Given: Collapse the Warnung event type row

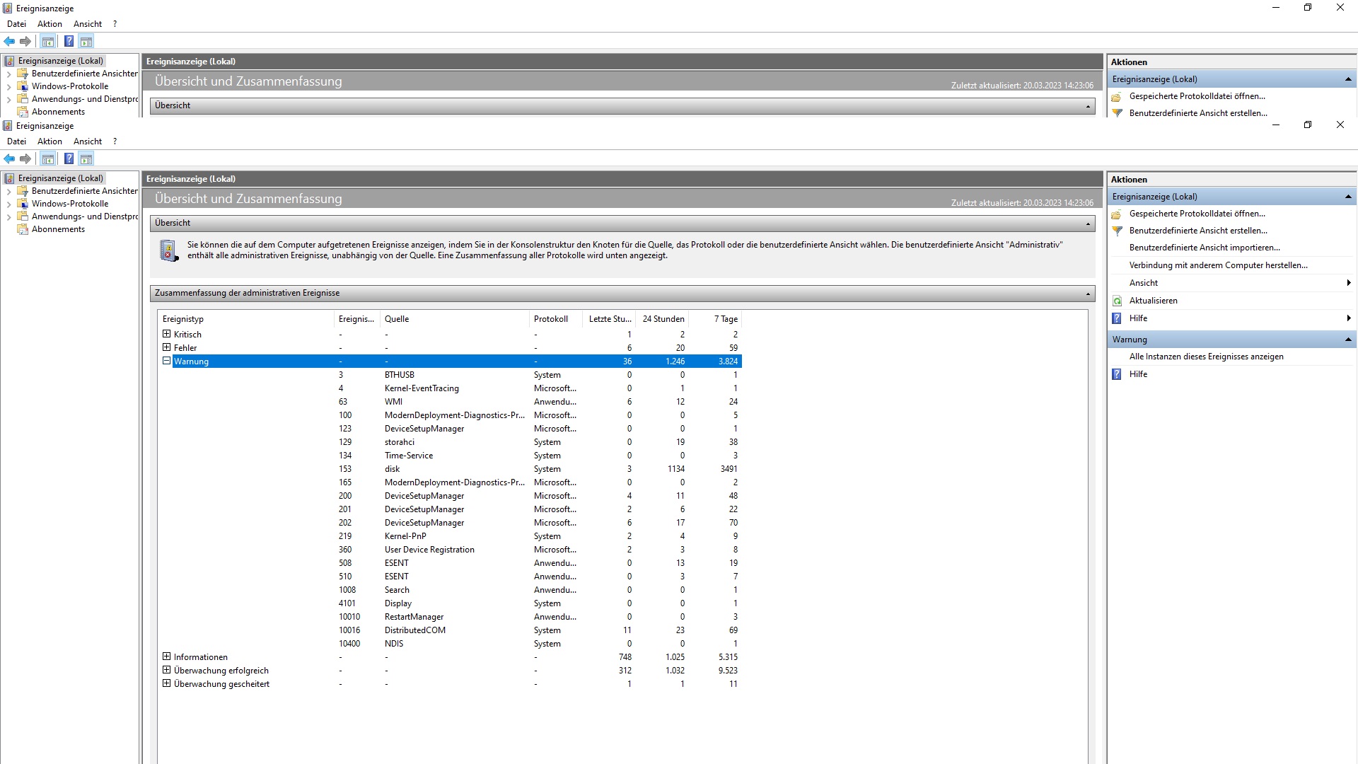Looking at the screenshot, I should tap(167, 361).
